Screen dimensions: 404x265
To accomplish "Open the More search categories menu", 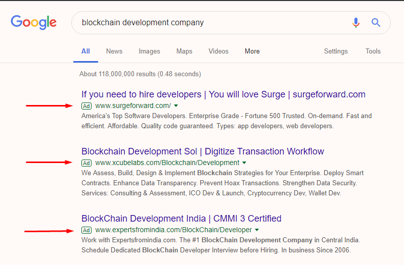I will coord(252,51).
